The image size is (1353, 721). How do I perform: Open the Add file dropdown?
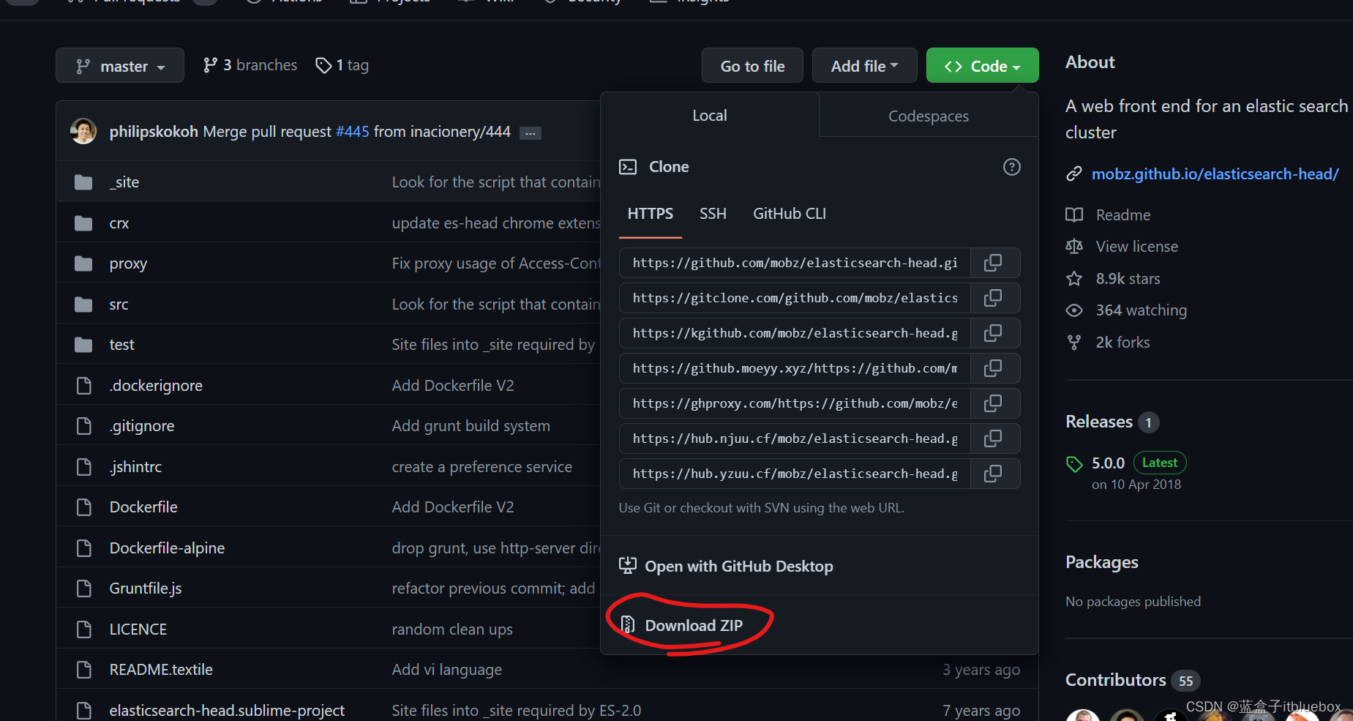[865, 66]
